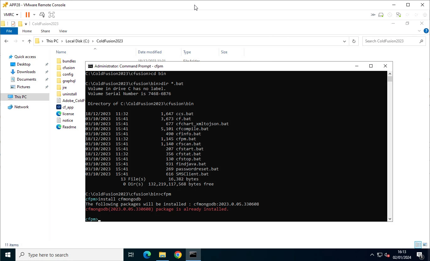
Task: Select the notice text file
Action: click(68, 120)
